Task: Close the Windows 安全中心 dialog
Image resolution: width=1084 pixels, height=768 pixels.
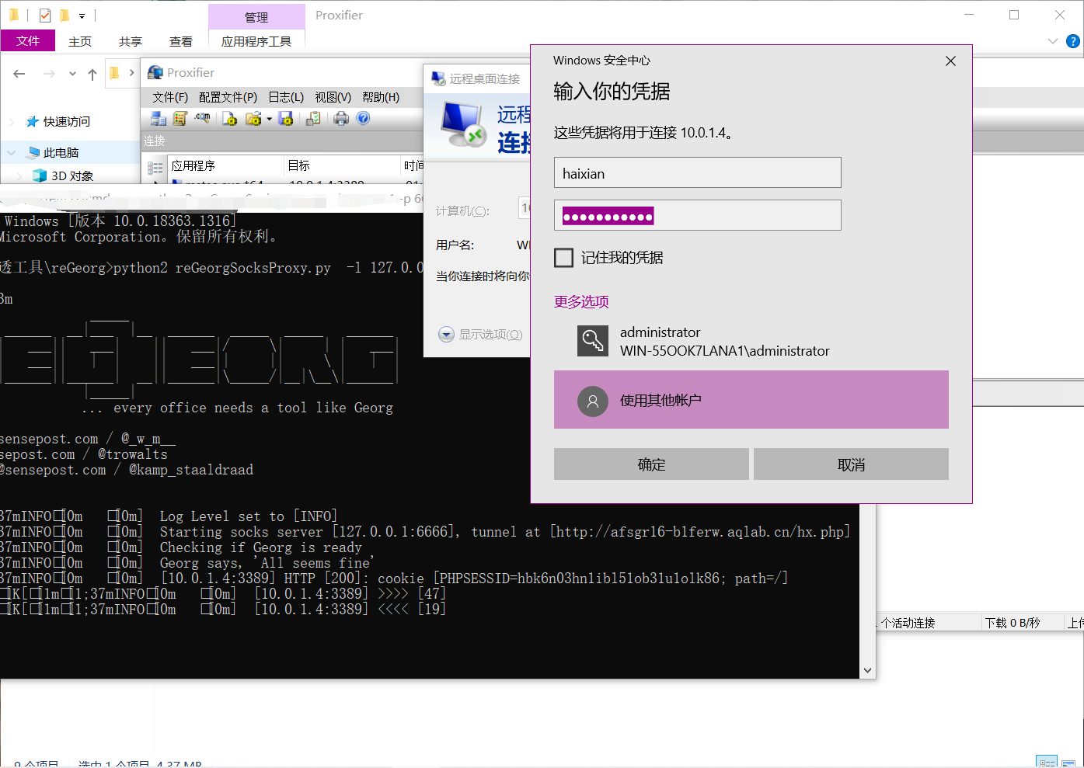Action: click(950, 61)
